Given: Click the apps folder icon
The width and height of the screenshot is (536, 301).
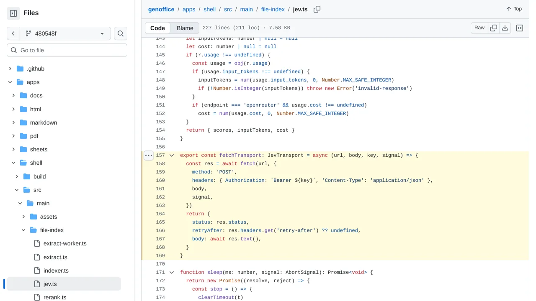Looking at the screenshot, I should point(20,82).
